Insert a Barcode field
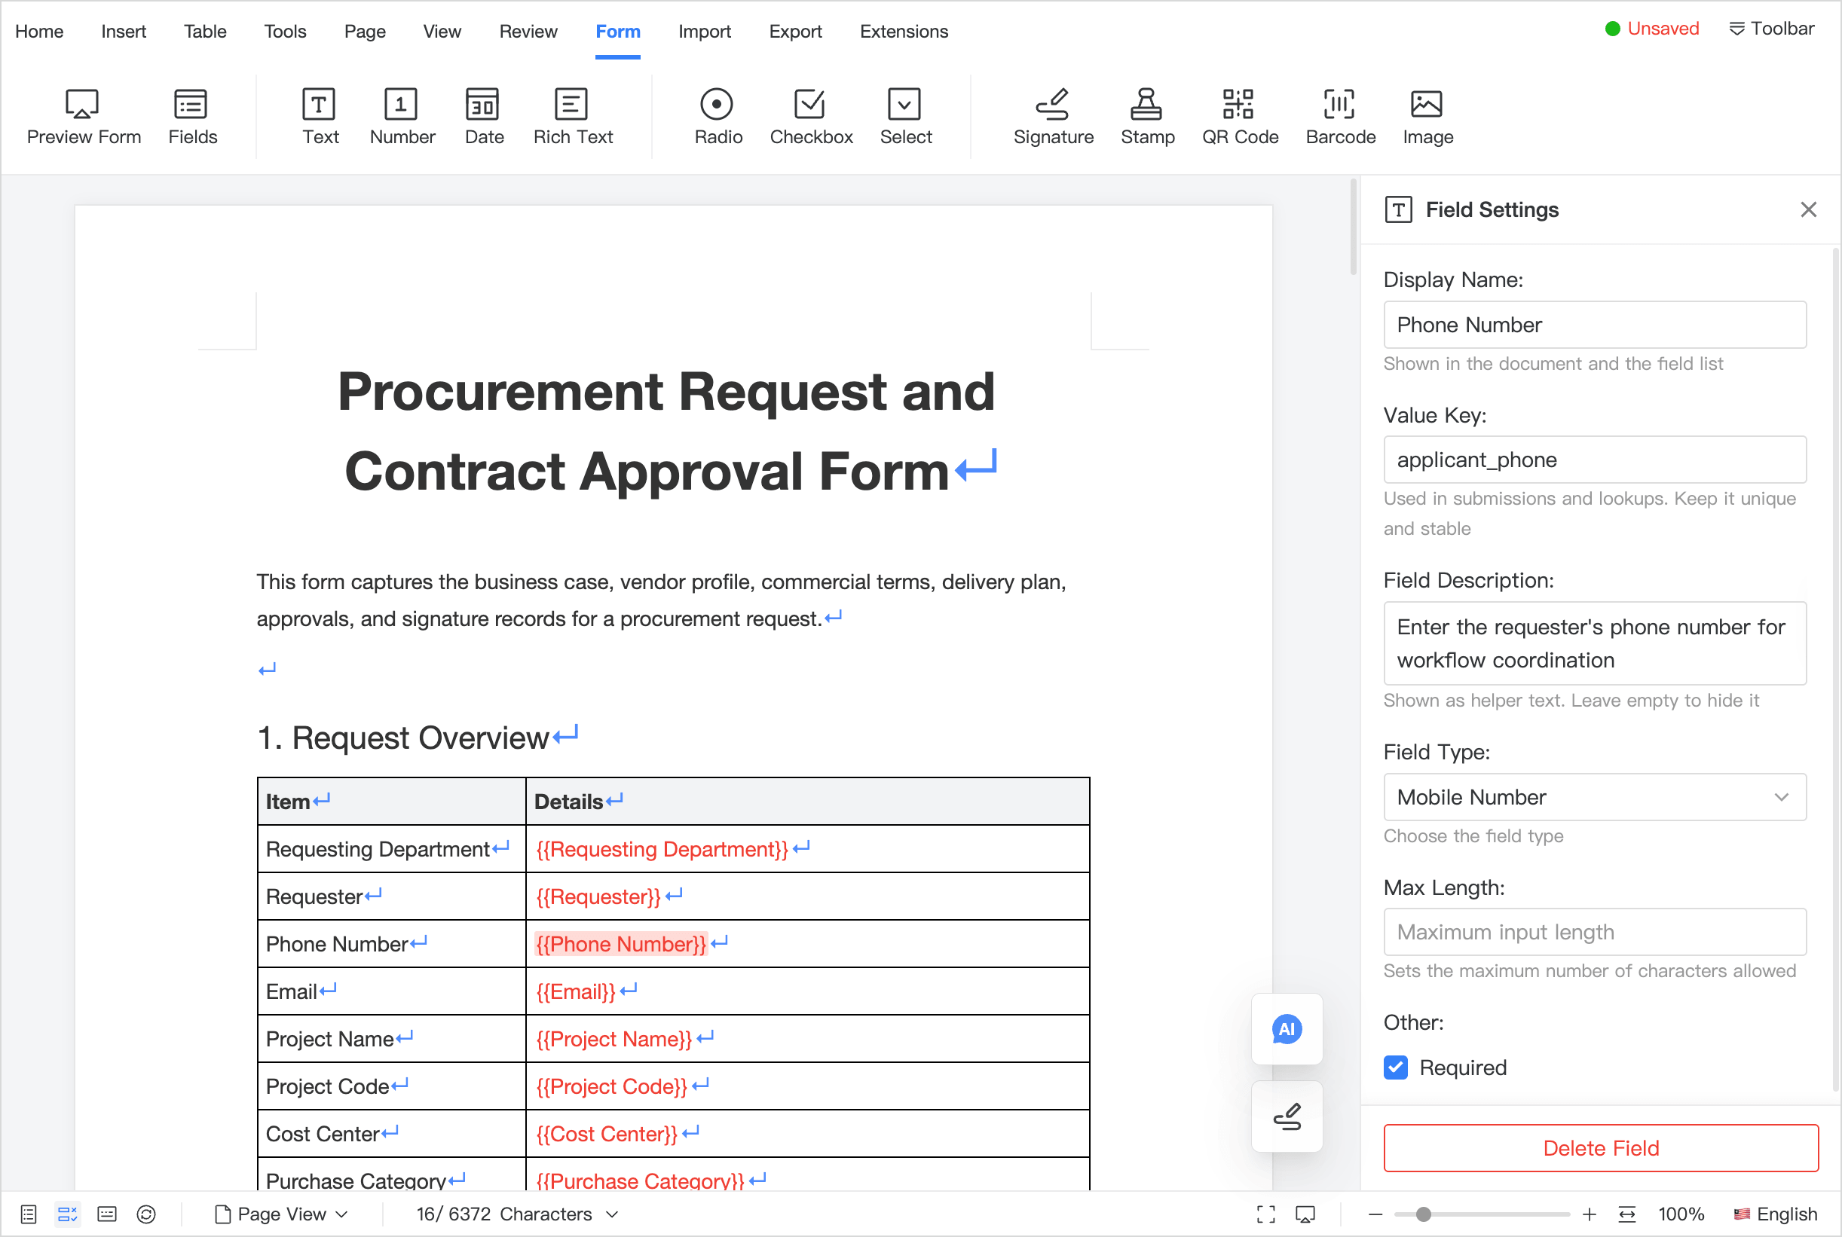Image resolution: width=1842 pixels, height=1237 pixels. 1340,117
